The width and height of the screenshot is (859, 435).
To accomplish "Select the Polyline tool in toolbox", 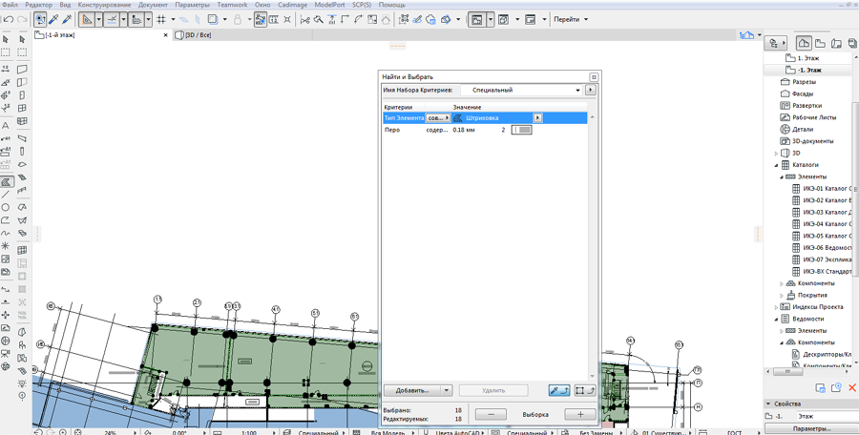I will [x=6, y=220].
